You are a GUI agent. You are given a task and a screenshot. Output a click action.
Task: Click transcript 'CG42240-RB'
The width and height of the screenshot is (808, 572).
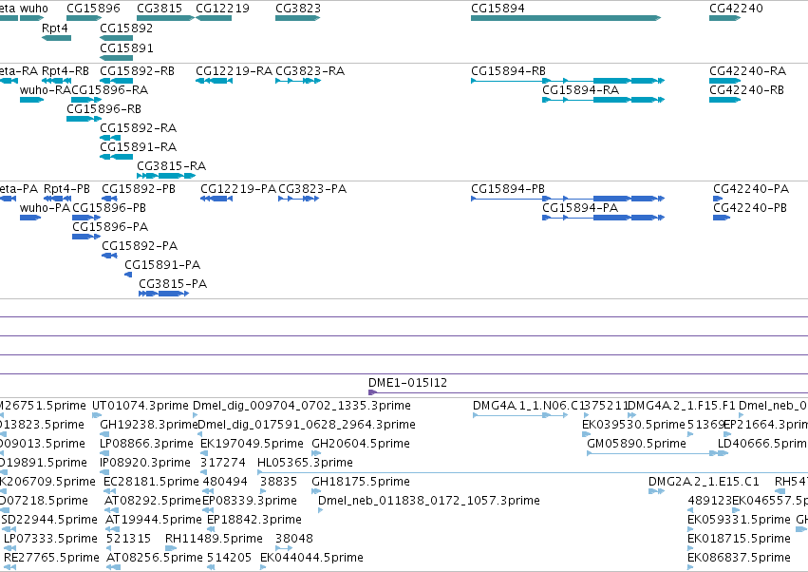tap(746, 89)
